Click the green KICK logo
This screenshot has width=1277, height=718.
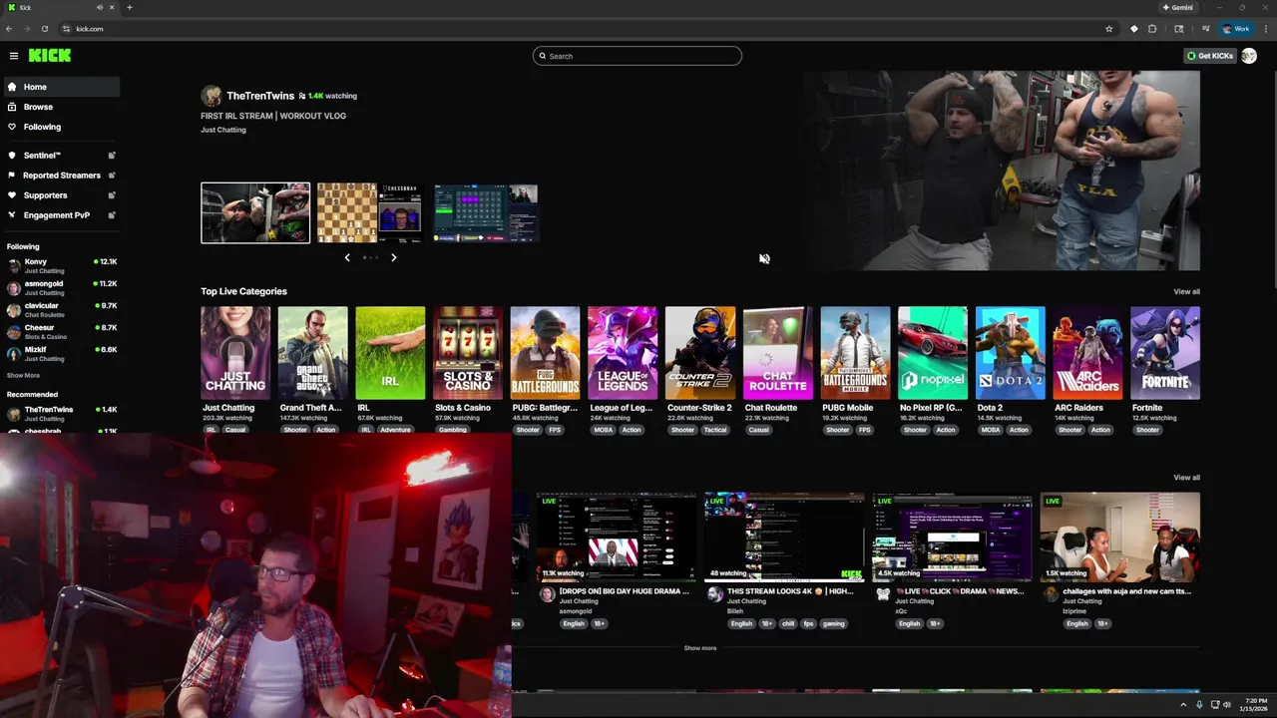[x=50, y=56]
